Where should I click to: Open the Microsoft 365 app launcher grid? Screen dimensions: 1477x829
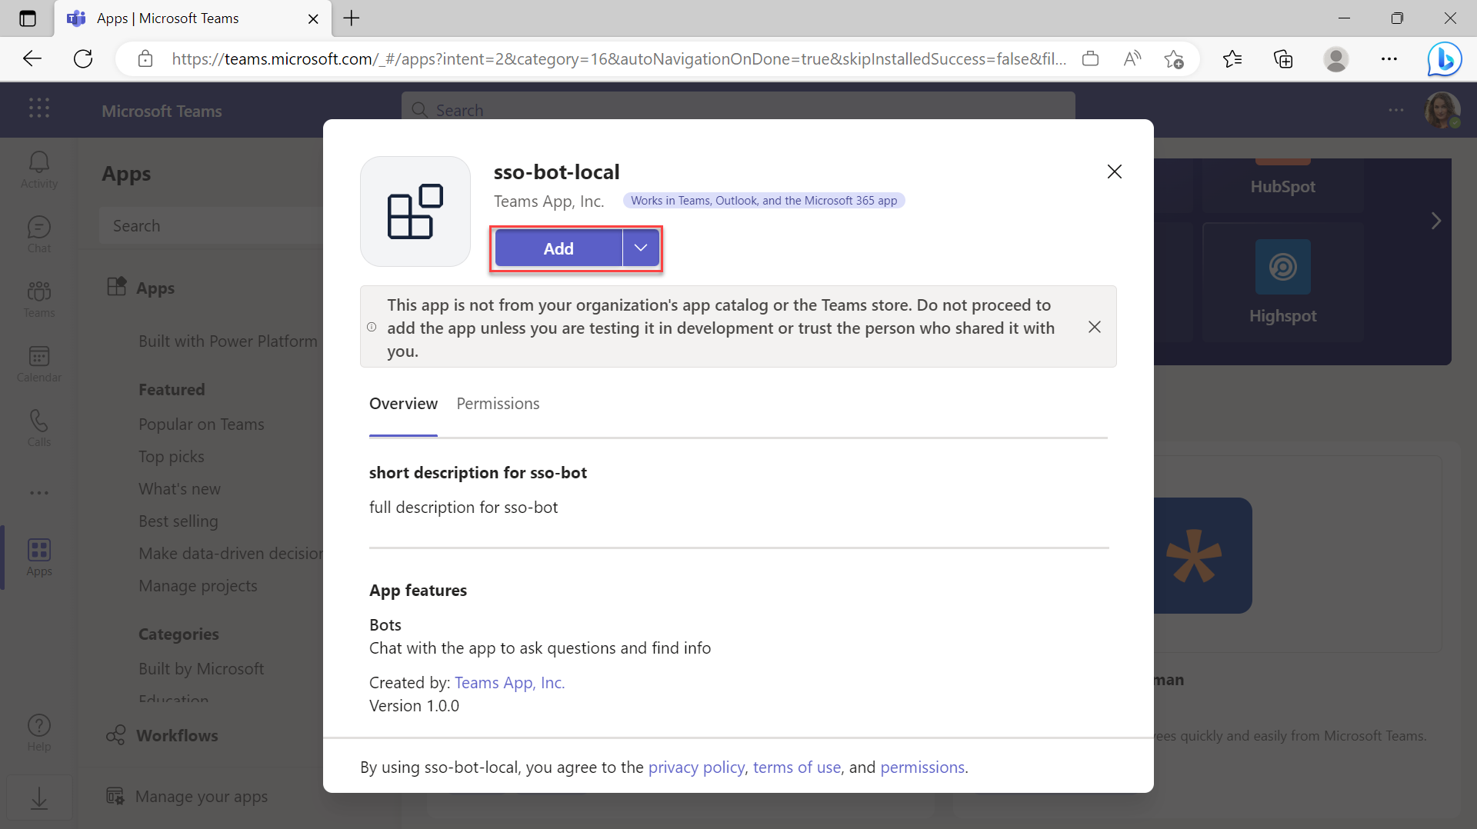[x=38, y=108]
